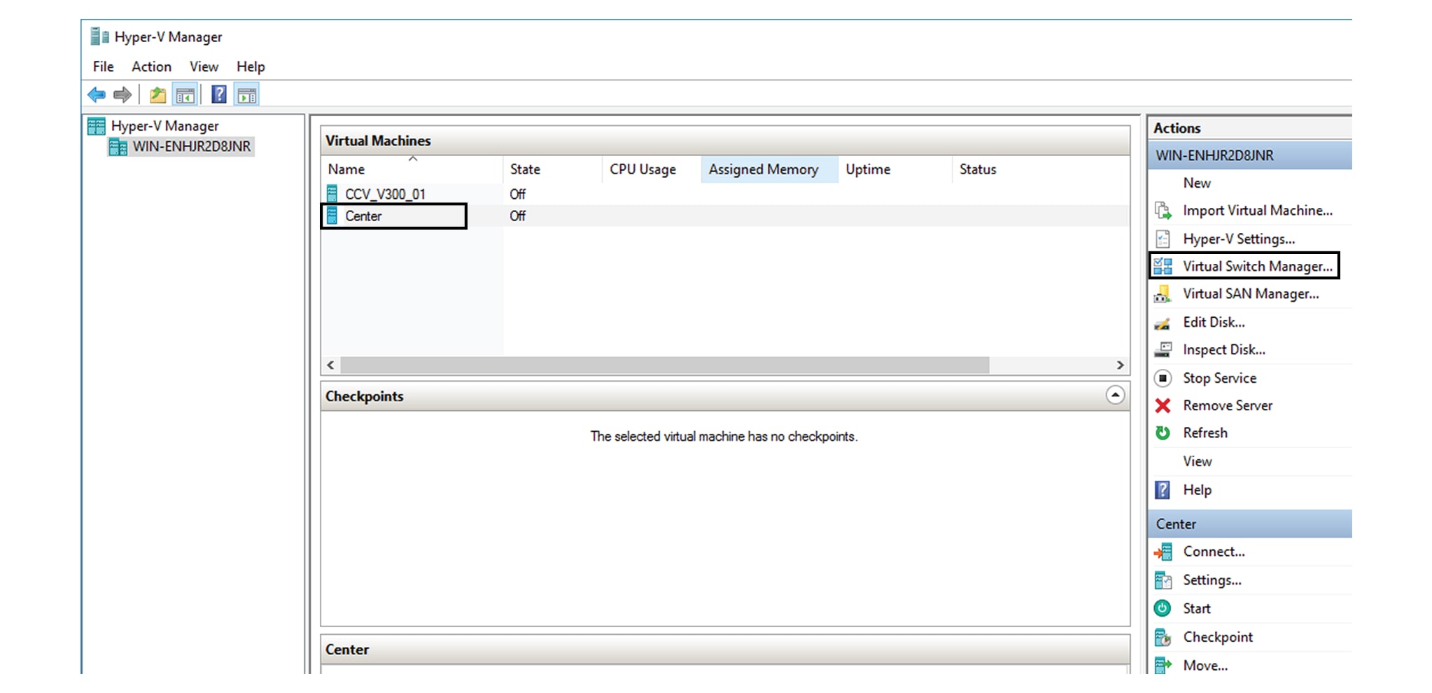Click the Remove Server action
The height and width of the screenshot is (693, 1432).
1228,405
